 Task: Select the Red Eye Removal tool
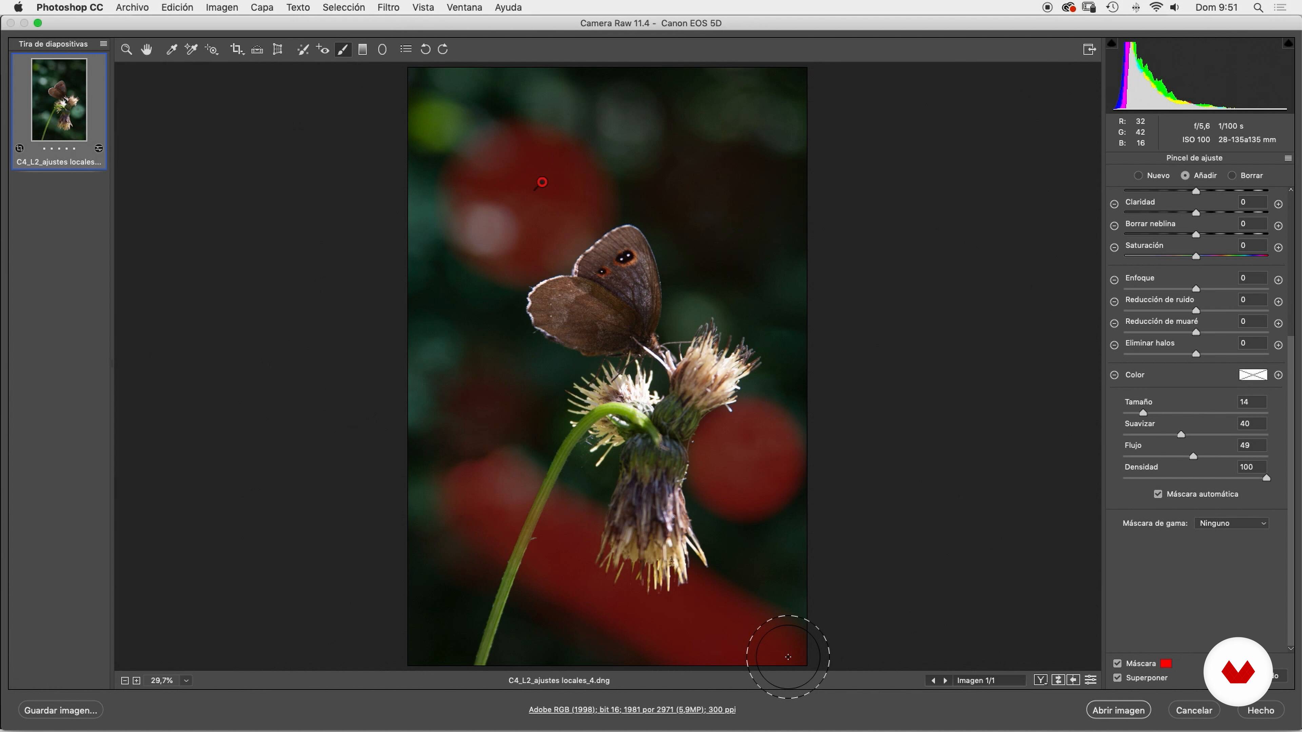pos(322,49)
